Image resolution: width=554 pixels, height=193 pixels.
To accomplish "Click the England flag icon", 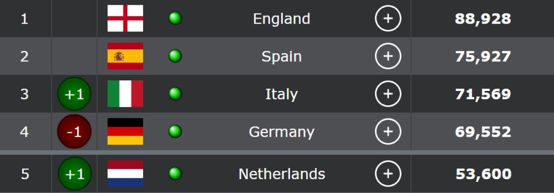I will tap(125, 18).
